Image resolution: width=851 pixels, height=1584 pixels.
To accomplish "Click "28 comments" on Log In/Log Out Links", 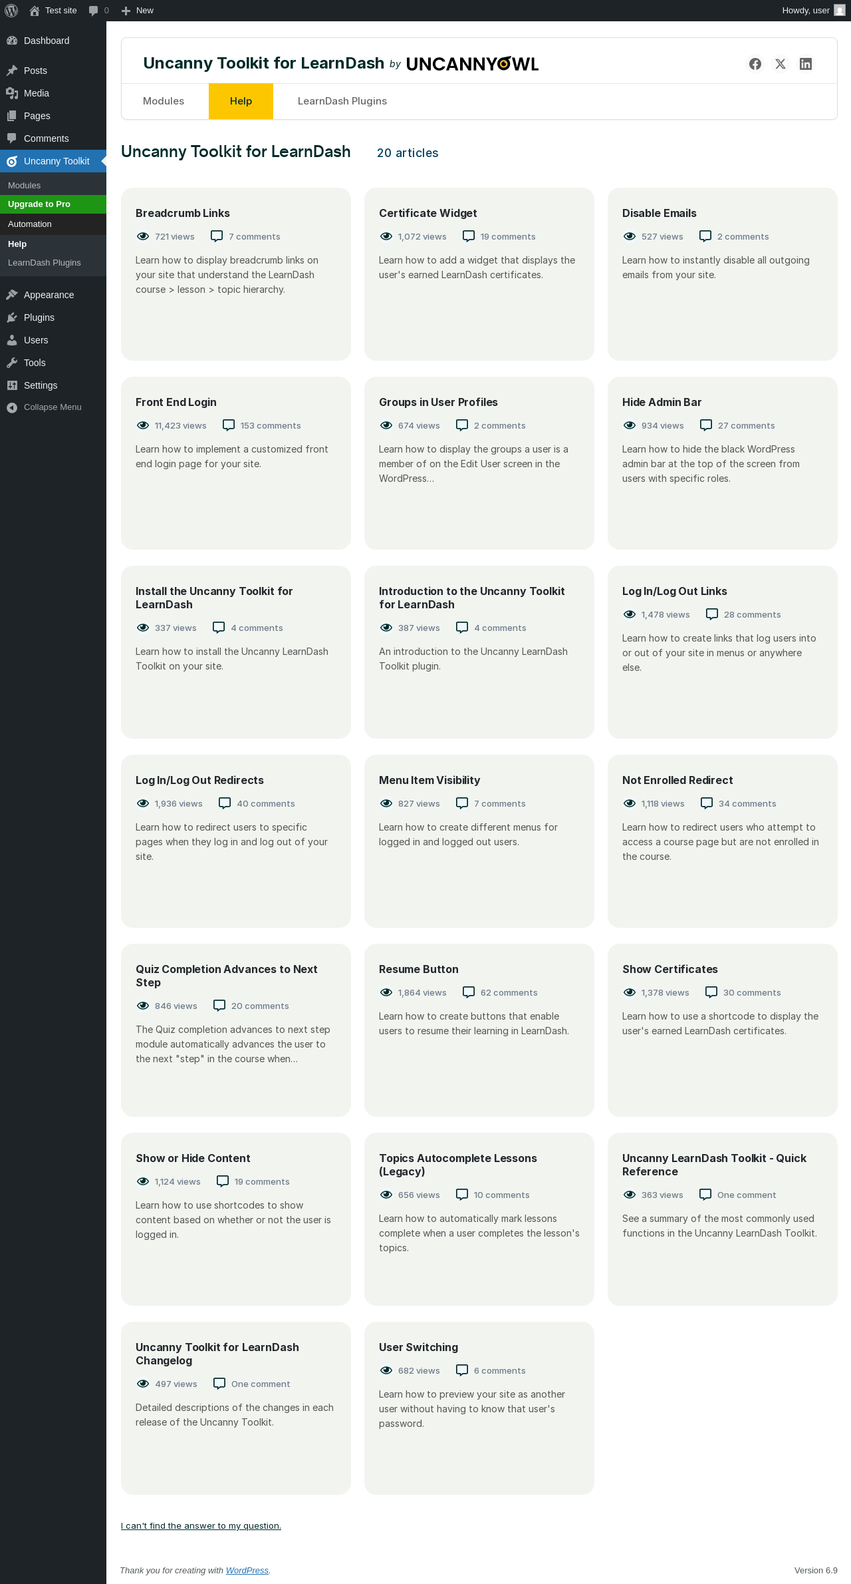I will (x=753, y=614).
